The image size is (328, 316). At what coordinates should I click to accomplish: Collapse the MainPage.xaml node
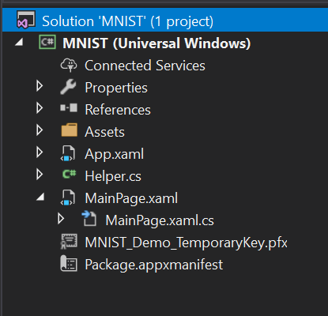(x=40, y=197)
